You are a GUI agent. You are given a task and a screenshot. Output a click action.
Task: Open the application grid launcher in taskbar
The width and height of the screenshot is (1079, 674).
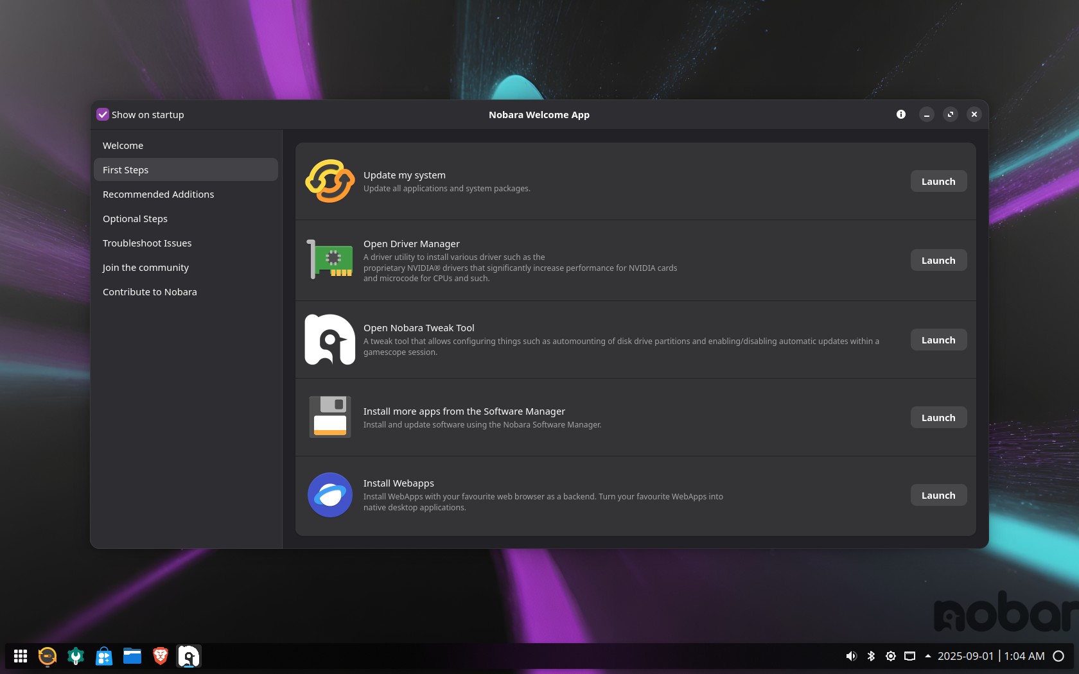21,656
